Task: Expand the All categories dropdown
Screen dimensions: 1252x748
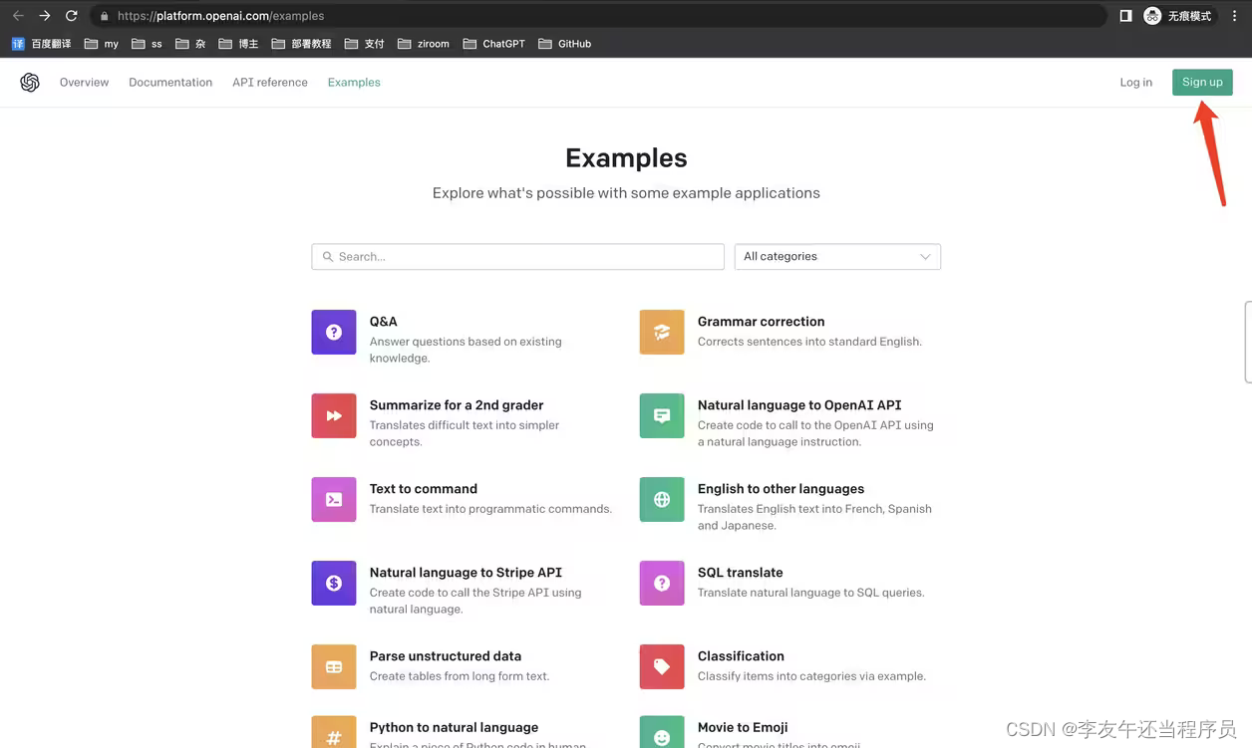Action: click(837, 257)
